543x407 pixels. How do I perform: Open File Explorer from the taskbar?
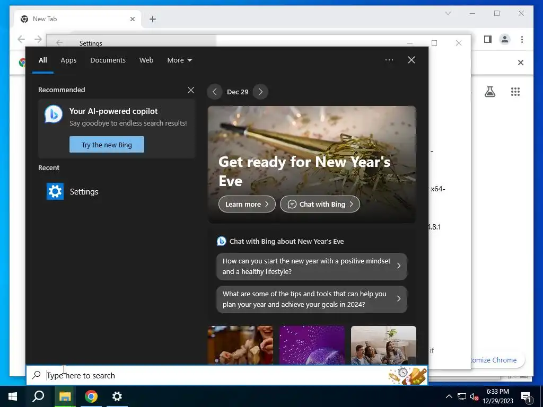(x=65, y=396)
